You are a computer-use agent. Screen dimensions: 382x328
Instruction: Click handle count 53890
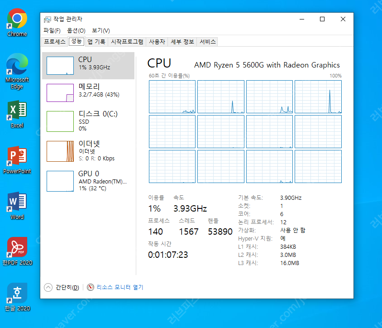click(x=220, y=232)
